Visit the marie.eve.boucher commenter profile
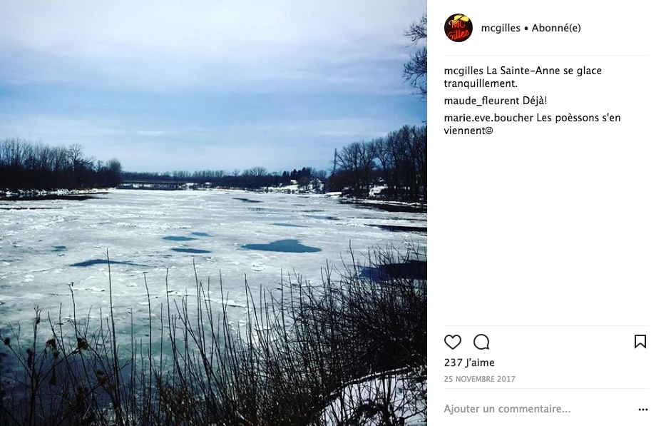This screenshot has width=666, height=426. 488,118
